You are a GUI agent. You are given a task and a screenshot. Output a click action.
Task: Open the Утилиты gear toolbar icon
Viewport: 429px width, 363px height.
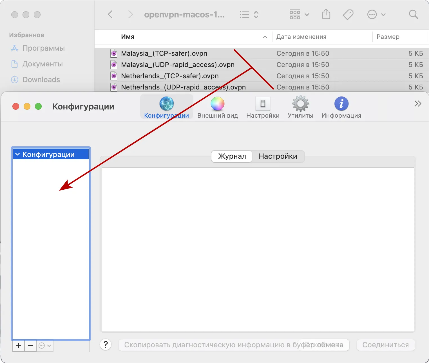pos(300,104)
